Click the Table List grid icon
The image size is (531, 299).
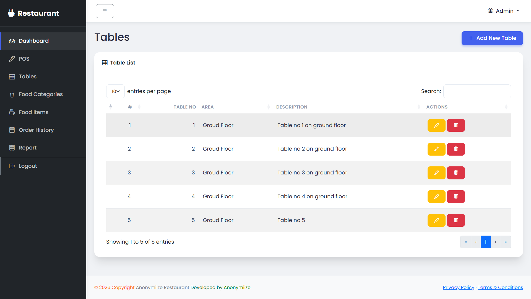105,63
